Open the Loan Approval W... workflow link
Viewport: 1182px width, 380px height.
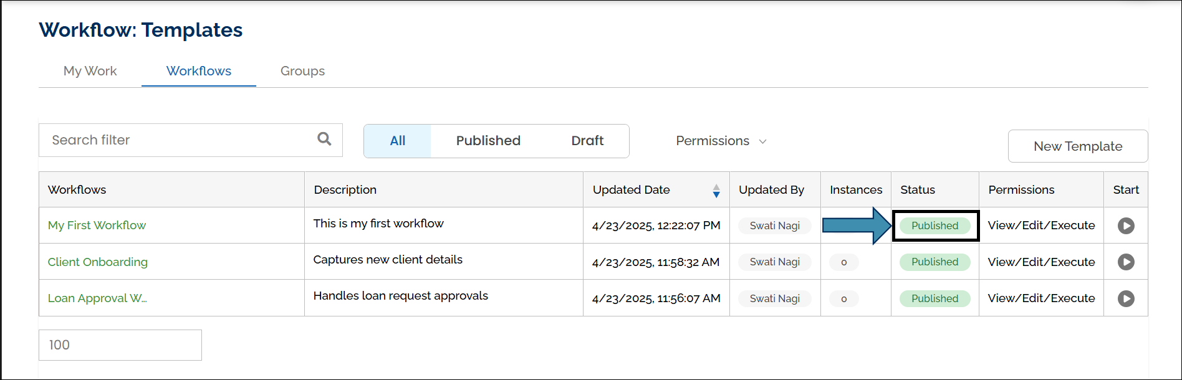pyautogui.click(x=97, y=298)
